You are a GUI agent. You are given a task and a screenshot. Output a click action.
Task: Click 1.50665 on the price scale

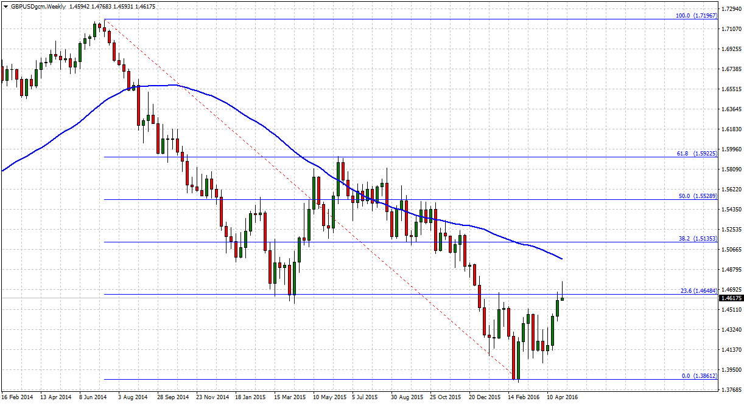[x=731, y=250]
